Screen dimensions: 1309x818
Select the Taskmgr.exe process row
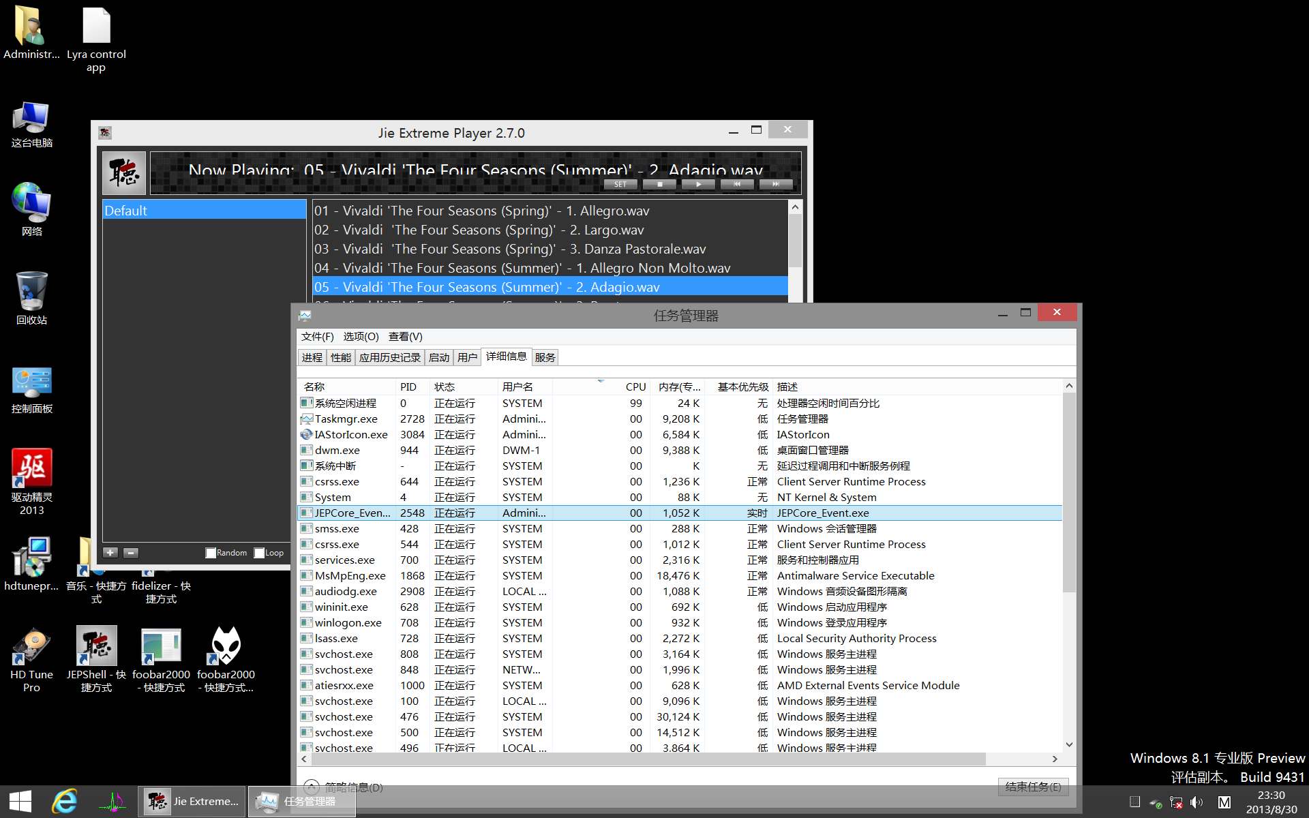coord(680,419)
